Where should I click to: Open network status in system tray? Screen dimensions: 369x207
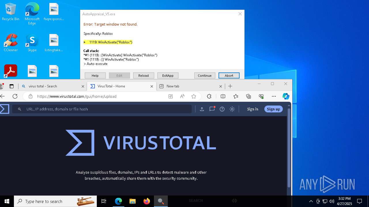tap(325, 201)
